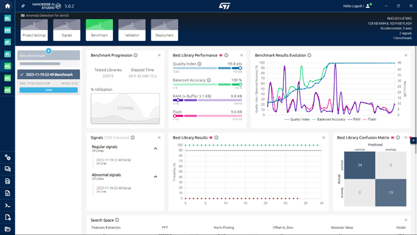417x235 pixels.
Task: Open the document page icon in sidebar
Action: 8,193
